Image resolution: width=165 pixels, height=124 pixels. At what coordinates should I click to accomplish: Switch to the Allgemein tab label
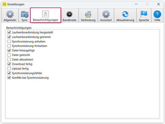tap(10, 20)
